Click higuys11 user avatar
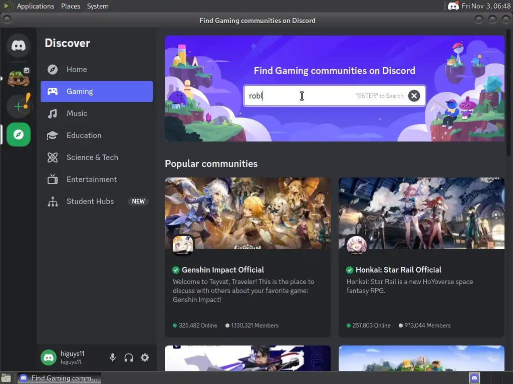513x384 pixels. (x=49, y=357)
